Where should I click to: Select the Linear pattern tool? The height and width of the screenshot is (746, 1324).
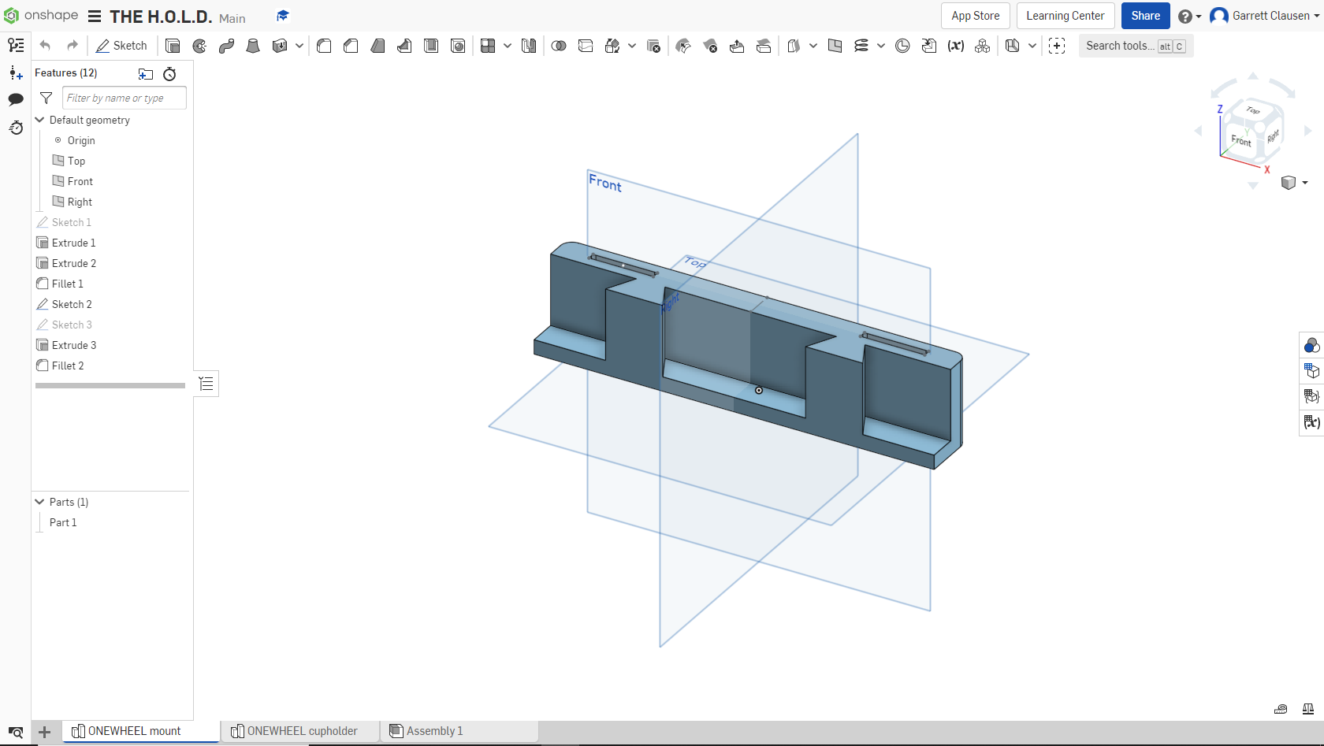(488, 46)
